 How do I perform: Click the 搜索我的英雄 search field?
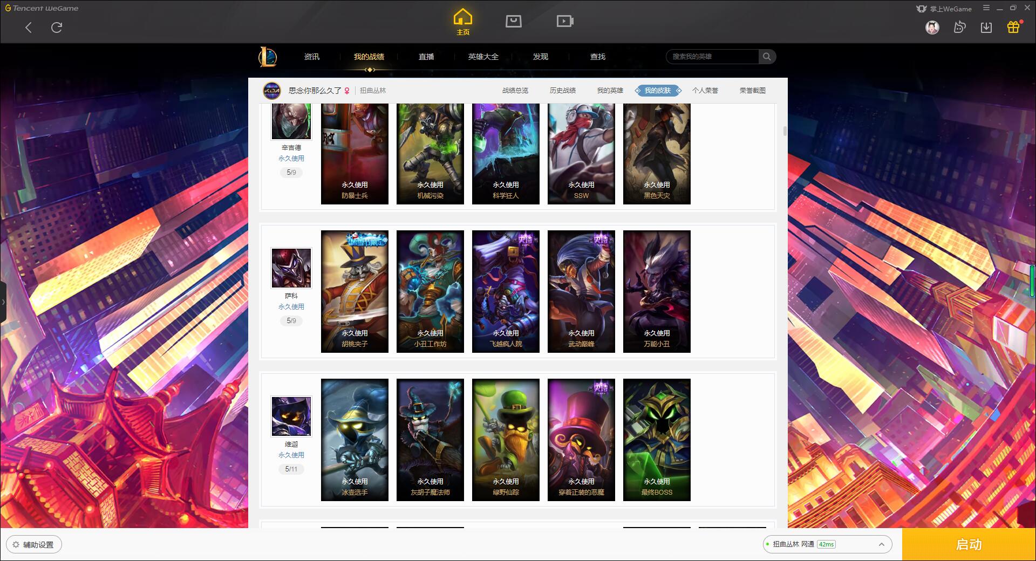[x=713, y=57]
